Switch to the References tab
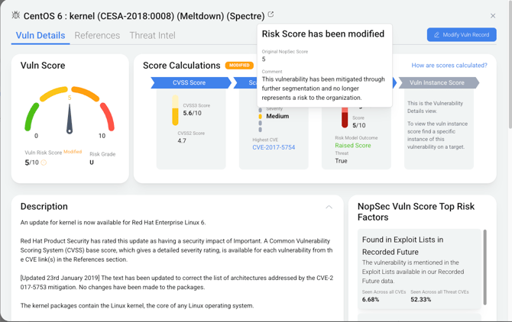Viewport: 512px width, 322px height. point(97,35)
